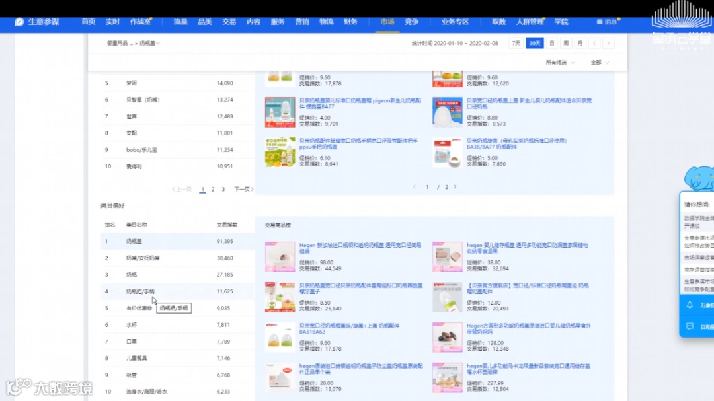Open hegen婴儿多功能马卡龙 product link

click(528, 369)
